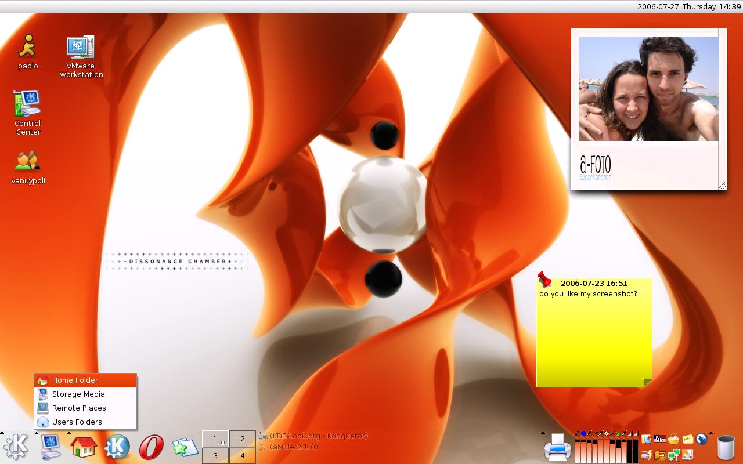This screenshot has width=743, height=464.
Task: Open the basket tray icon
Action: (673, 439)
